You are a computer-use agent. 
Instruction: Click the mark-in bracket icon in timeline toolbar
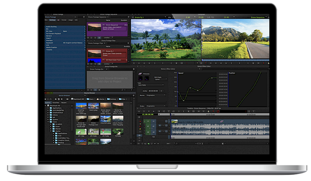[179, 111]
